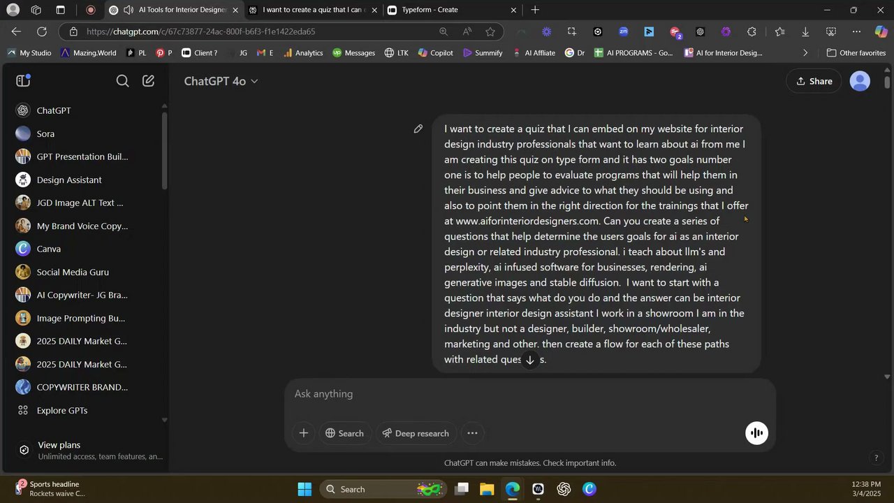Open browser Settings and more ellipsis
Image resolution: width=894 pixels, height=503 pixels.
pos(857,31)
